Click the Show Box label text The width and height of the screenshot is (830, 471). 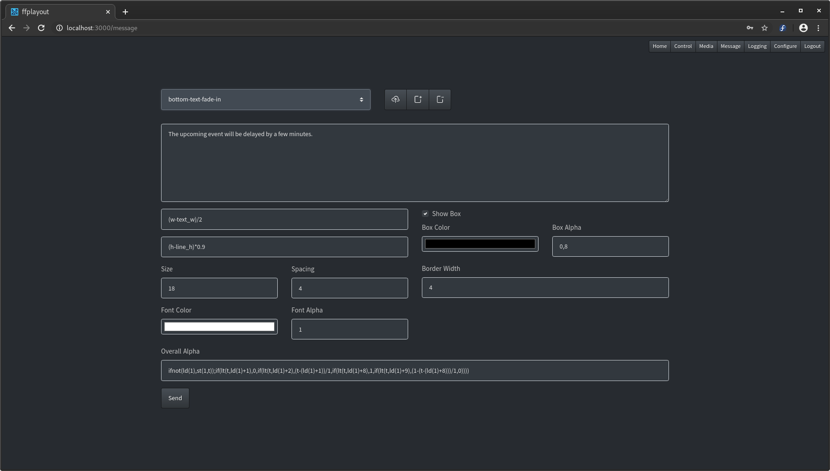tap(446, 214)
